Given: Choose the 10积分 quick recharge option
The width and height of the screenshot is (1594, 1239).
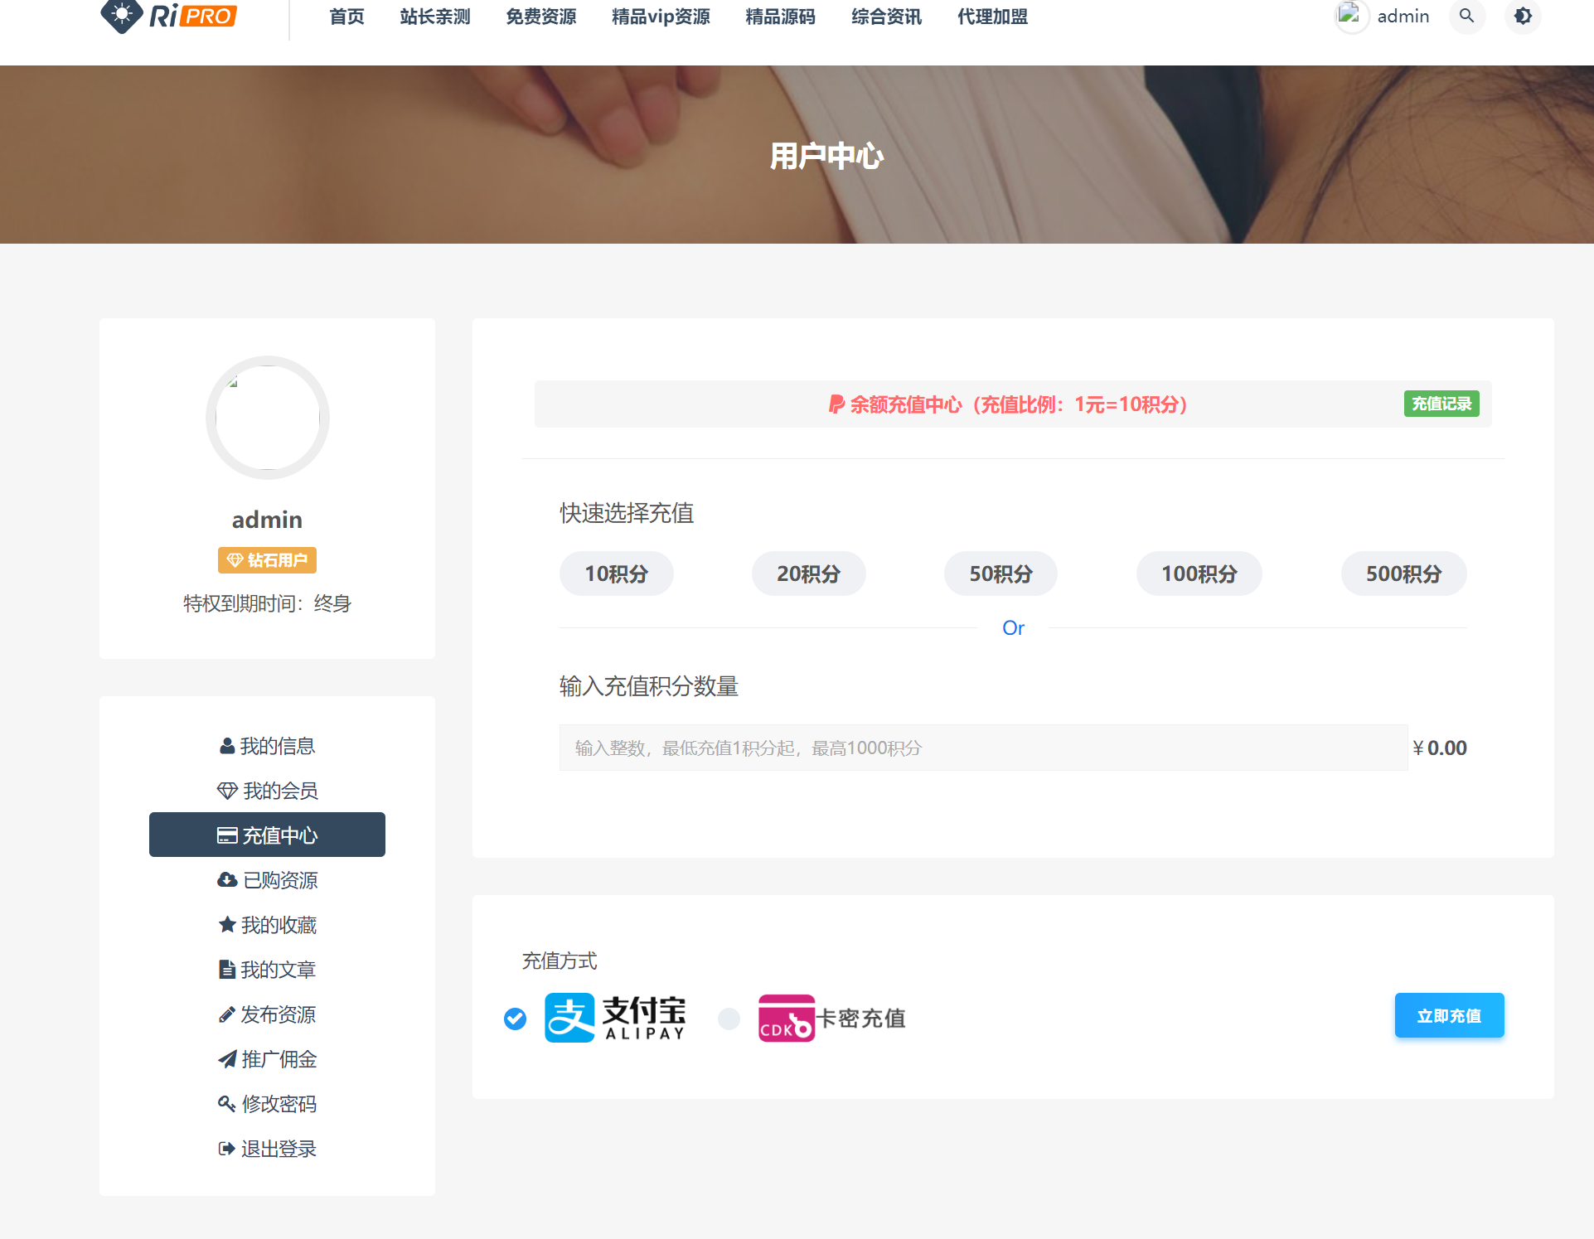Looking at the screenshot, I should [616, 574].
